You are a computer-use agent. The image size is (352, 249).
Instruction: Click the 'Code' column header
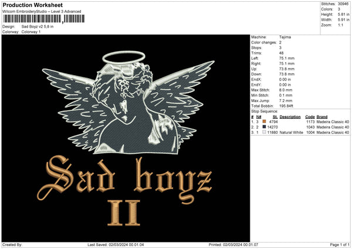point(310,117)
